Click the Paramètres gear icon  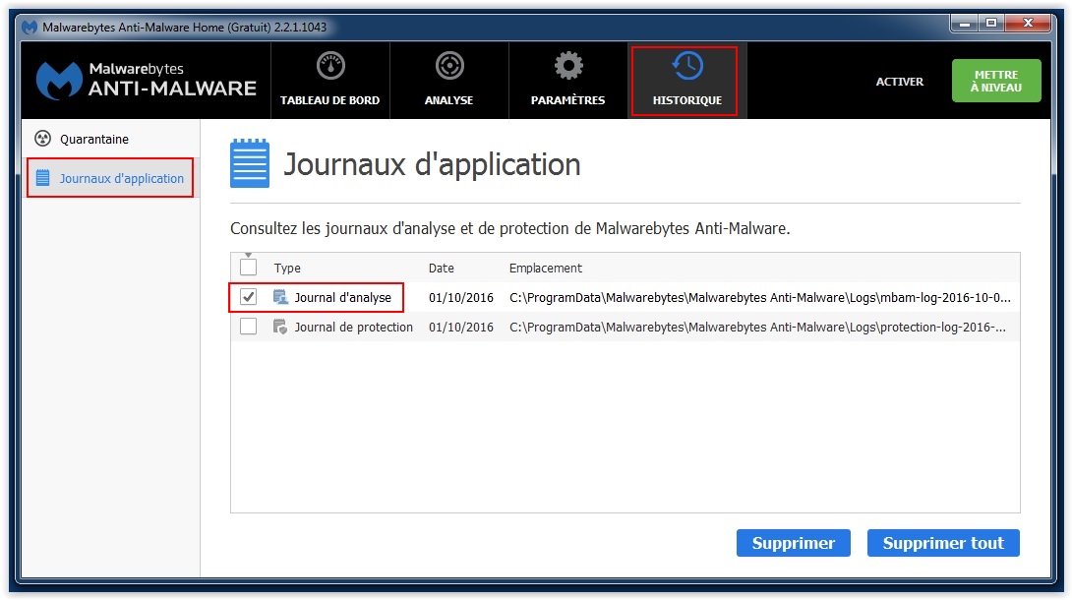[568, 66]
